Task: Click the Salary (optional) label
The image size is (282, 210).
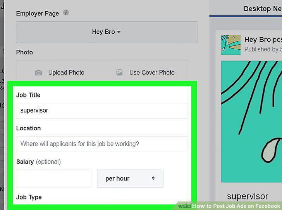Action: (38, 162)
